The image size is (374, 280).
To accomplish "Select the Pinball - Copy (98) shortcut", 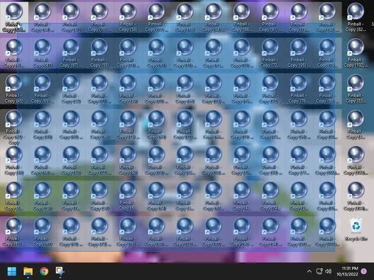I will coord(327,17).
